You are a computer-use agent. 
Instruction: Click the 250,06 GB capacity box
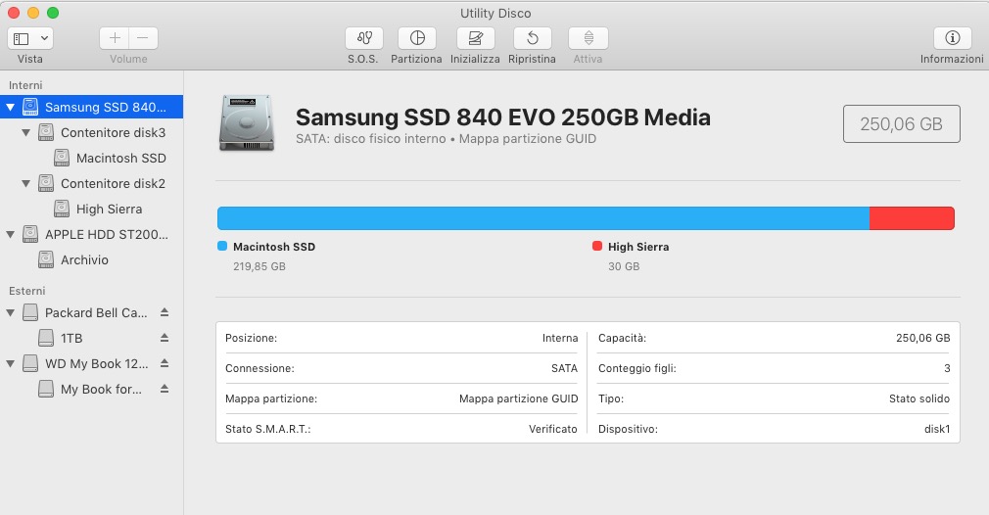click(x=901, y=124)
